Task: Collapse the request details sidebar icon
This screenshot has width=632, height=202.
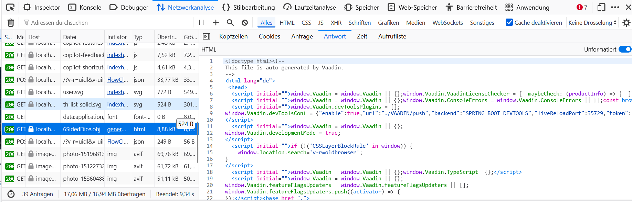Action: click(207, 36)
